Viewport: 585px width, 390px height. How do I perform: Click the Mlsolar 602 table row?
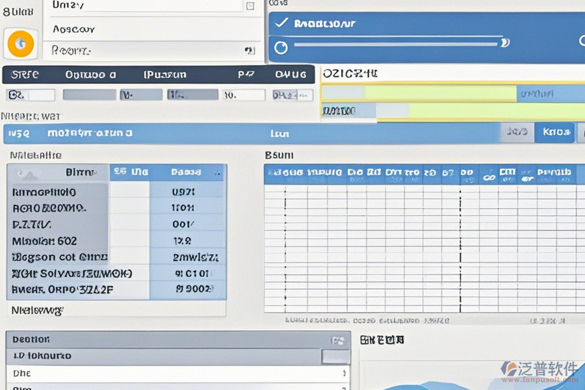(58, 240)
